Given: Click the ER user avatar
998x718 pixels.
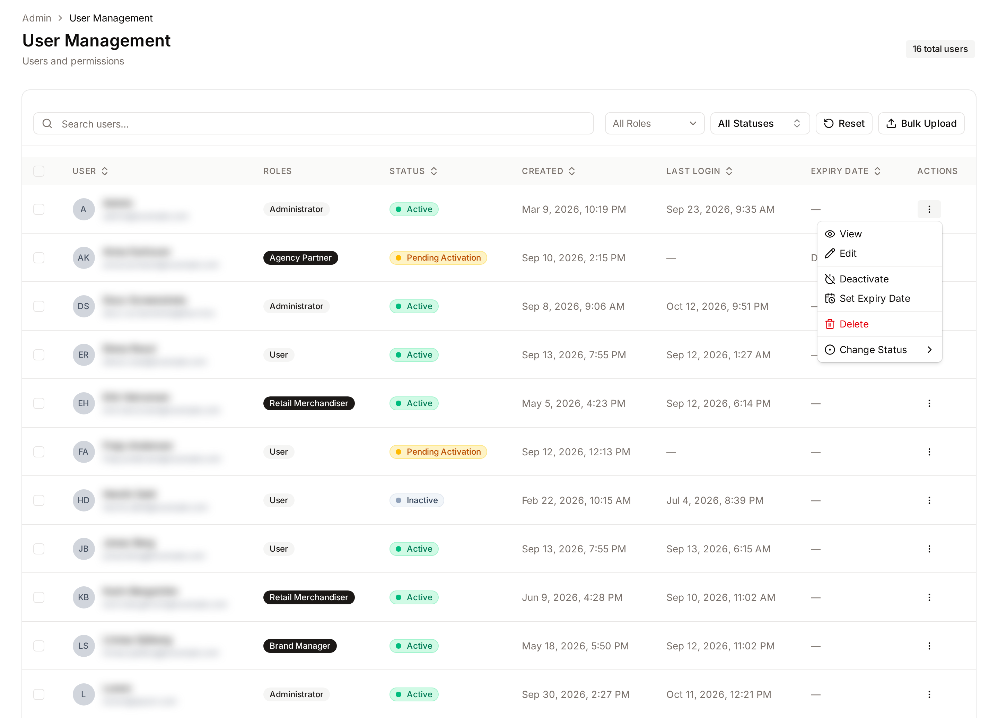Looking at the screenshot, I should pyautogui.click(x=84, y=354).
